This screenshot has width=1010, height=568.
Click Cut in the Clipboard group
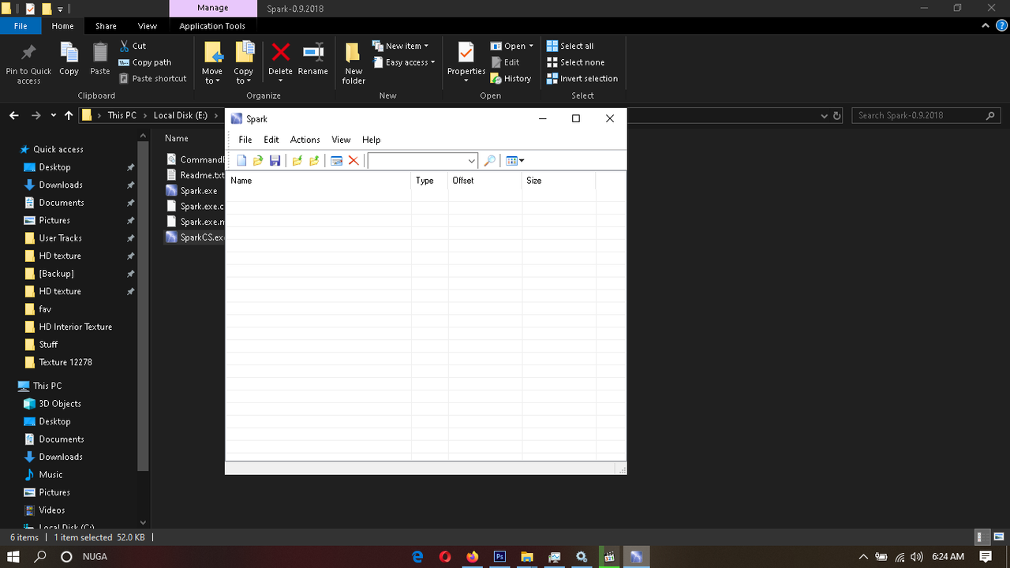pos(133,46)
